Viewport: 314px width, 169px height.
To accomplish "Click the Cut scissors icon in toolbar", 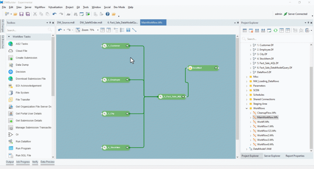I will [x=35, y=14].
